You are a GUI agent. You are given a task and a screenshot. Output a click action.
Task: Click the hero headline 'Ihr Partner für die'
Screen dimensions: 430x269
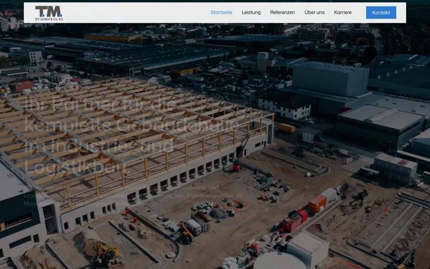[x=100, y=104]
